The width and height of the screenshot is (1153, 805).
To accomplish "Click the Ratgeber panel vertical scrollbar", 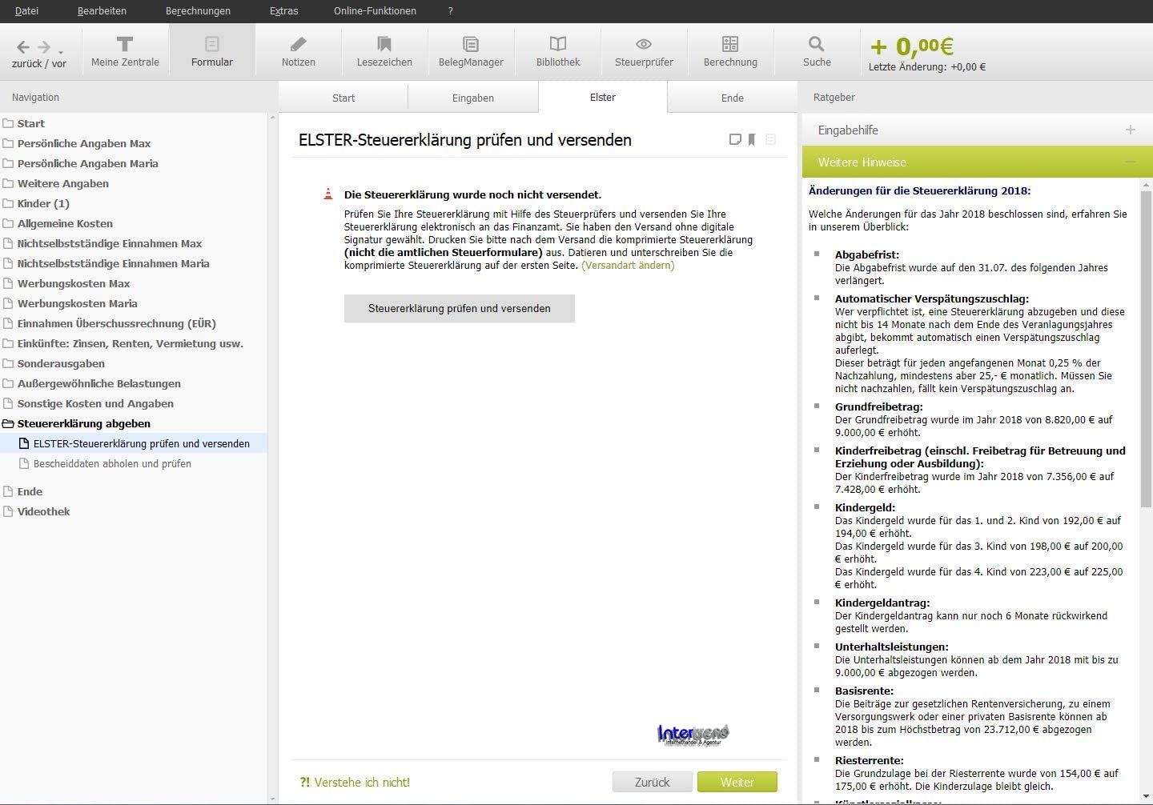I will [x=1146, y=344].
